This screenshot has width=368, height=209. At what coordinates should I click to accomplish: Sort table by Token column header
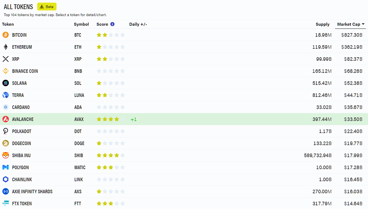point(8,24)
